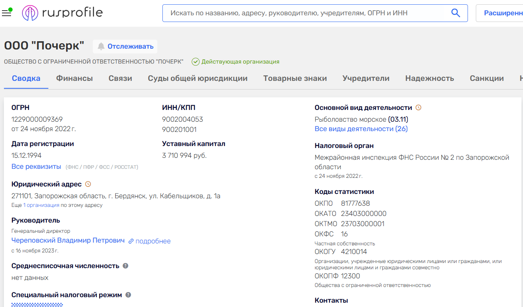This screenshot has width=523, height=307.
Task: Click clock icon next to Юридический адрес
Action: pyautogui.click(x=88, y=184)
